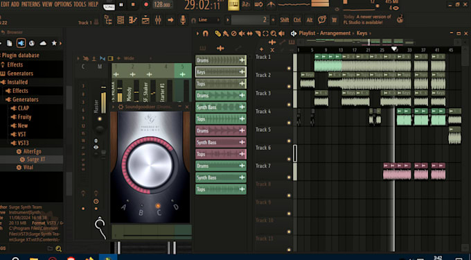This screenshot has height=260, width=471.
Task: Select the Slip tool in Playlist
Action: [x=249, y=33]
